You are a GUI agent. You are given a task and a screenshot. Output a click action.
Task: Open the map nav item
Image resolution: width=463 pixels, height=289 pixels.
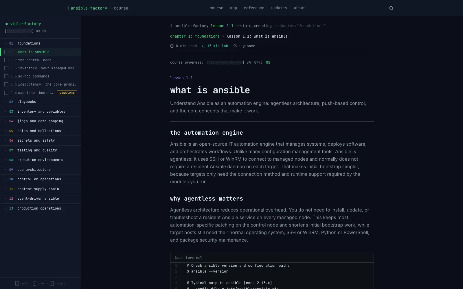234,8
